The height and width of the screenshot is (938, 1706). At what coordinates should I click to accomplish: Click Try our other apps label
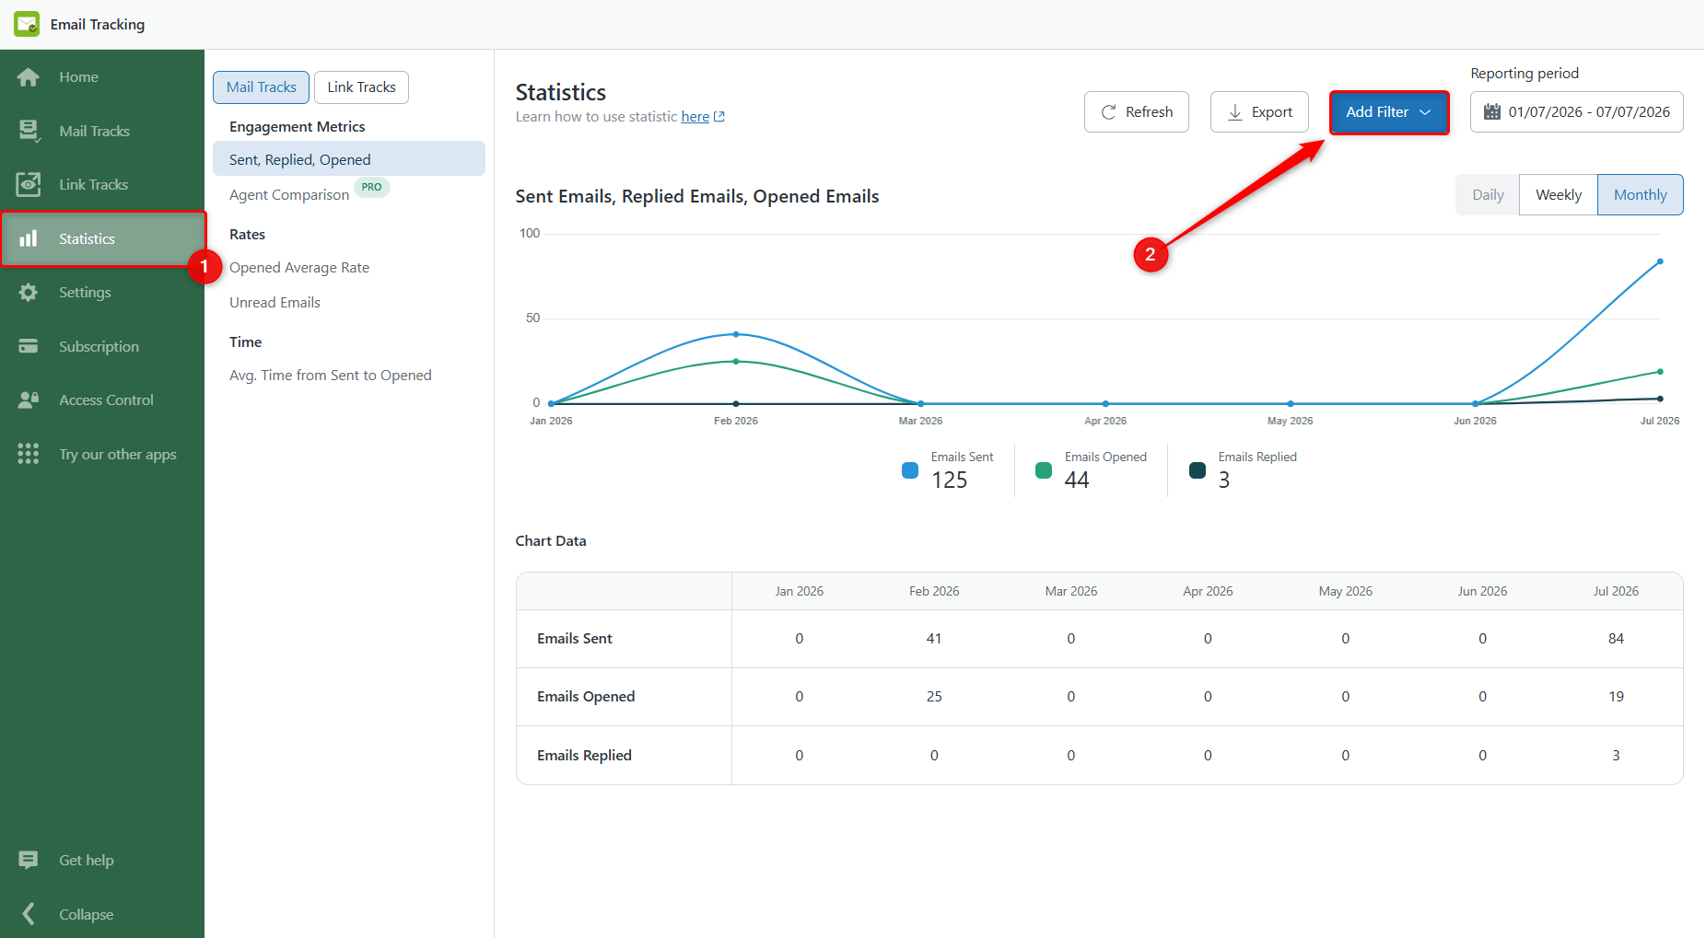pos(117,454)
